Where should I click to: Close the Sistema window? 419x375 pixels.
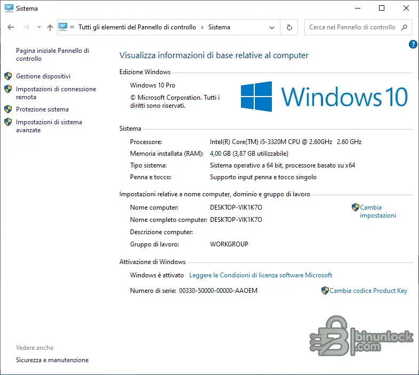click(x=406, y=9)
